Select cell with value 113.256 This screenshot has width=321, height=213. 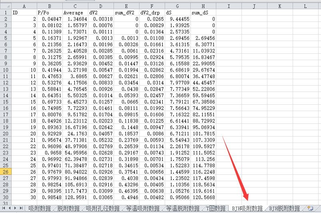coord(203,159)
